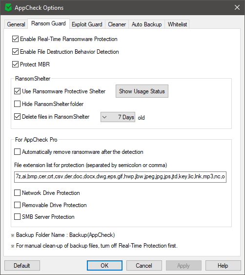Enable Hide RansomShelter folder option
The image size is (245, 275).
point(17,104)
